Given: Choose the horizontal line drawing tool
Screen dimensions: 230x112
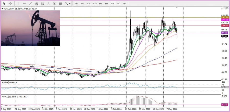Looking at the screenshot, I should (24, 3).
